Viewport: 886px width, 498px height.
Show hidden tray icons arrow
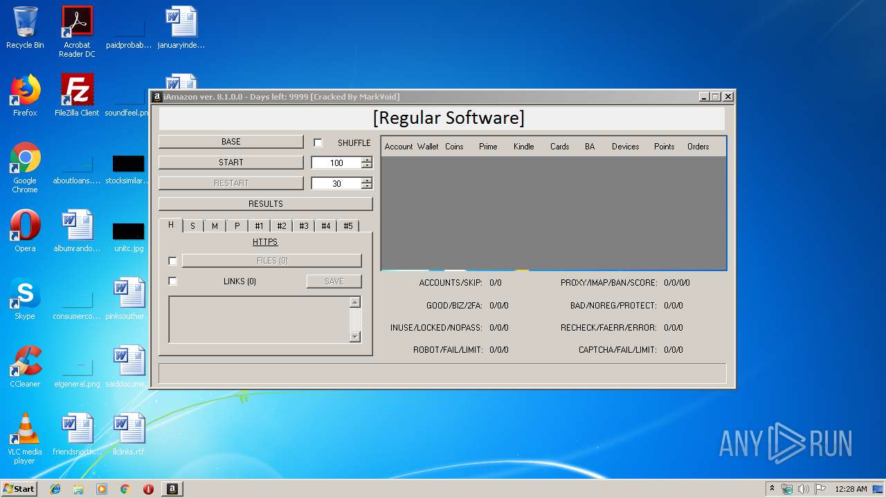coord(772,489)
